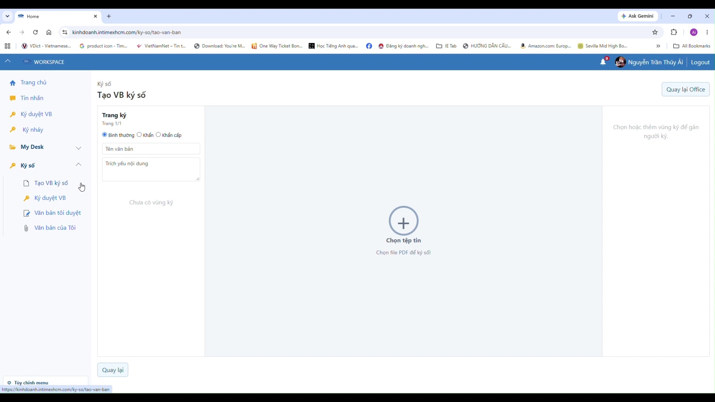Image resolution: width=715 pixels, height=402 pixels.
Task: Click the Ask Gemini button
Action: [638, 16]
